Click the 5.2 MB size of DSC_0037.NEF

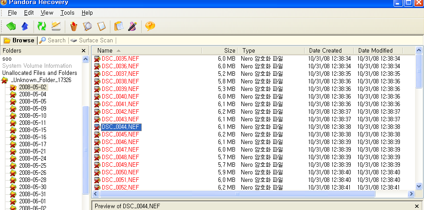[x=227, y=74]
